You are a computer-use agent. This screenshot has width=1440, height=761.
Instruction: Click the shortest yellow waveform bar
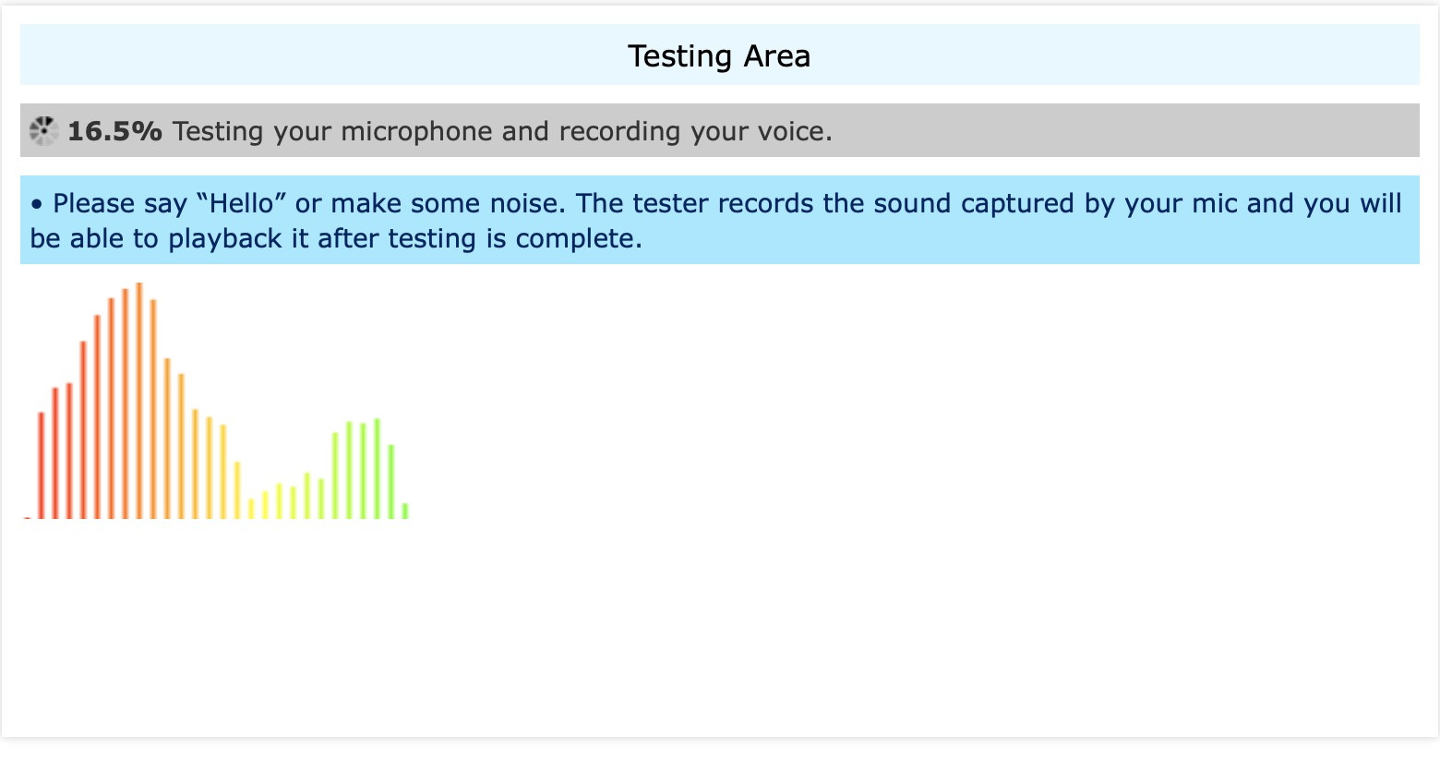point(251,508)
